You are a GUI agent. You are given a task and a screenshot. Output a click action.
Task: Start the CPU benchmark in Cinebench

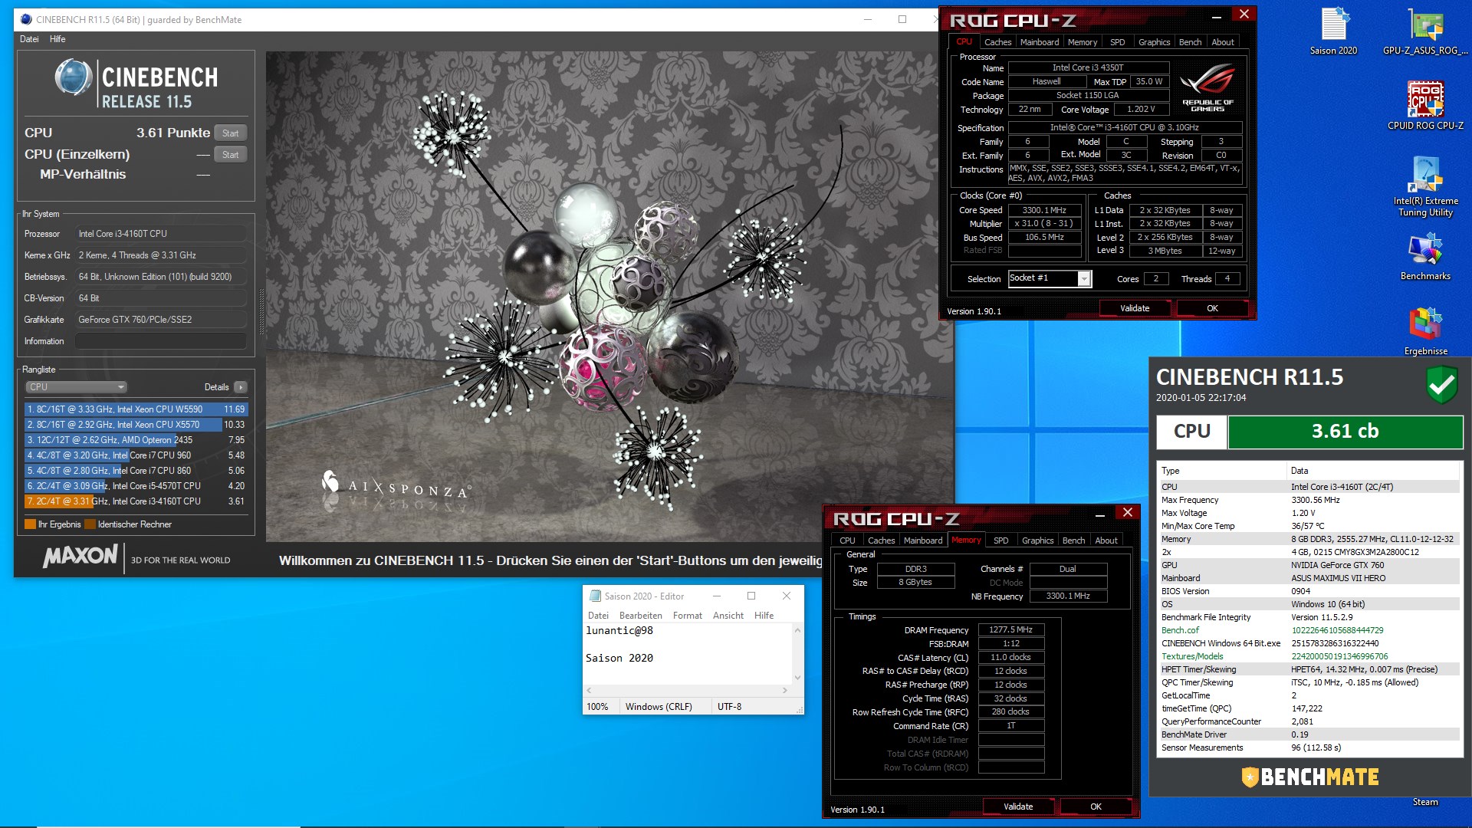click(230, 133)
